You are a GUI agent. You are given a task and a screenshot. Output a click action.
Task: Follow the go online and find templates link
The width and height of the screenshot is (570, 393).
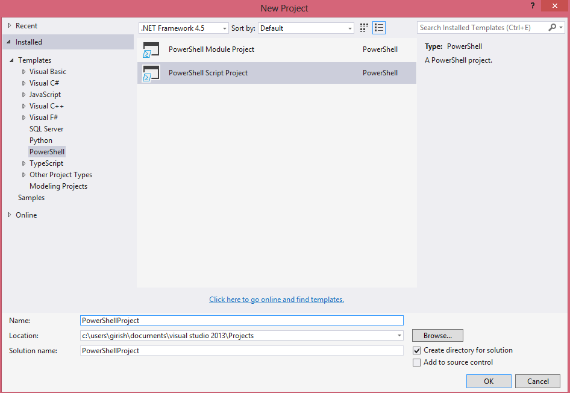pyautogui.click(x=277, y=300)
